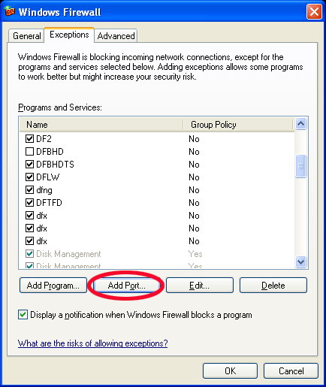This screenshot has height=387, width=326.
Task: Toggle the dfng exception checkbox
Action: tap(29, 189)
